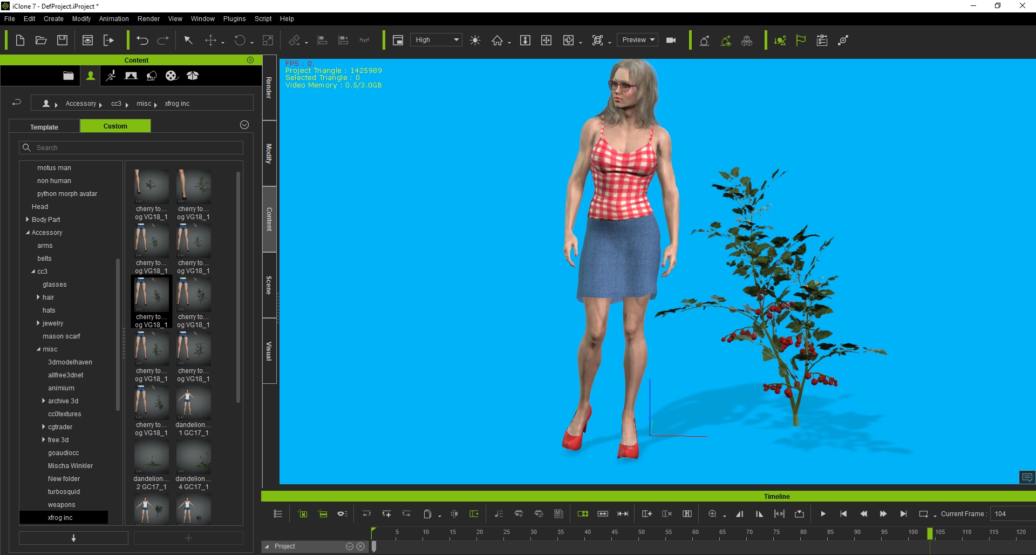The height and width of the screenshot is (555, 1036).
Task: Open the Modify side tab
Action: [269, 153]
